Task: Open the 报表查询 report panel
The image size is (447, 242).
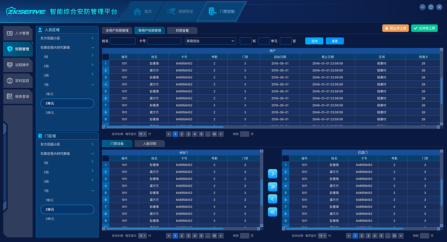Action: tap(18, 97)
